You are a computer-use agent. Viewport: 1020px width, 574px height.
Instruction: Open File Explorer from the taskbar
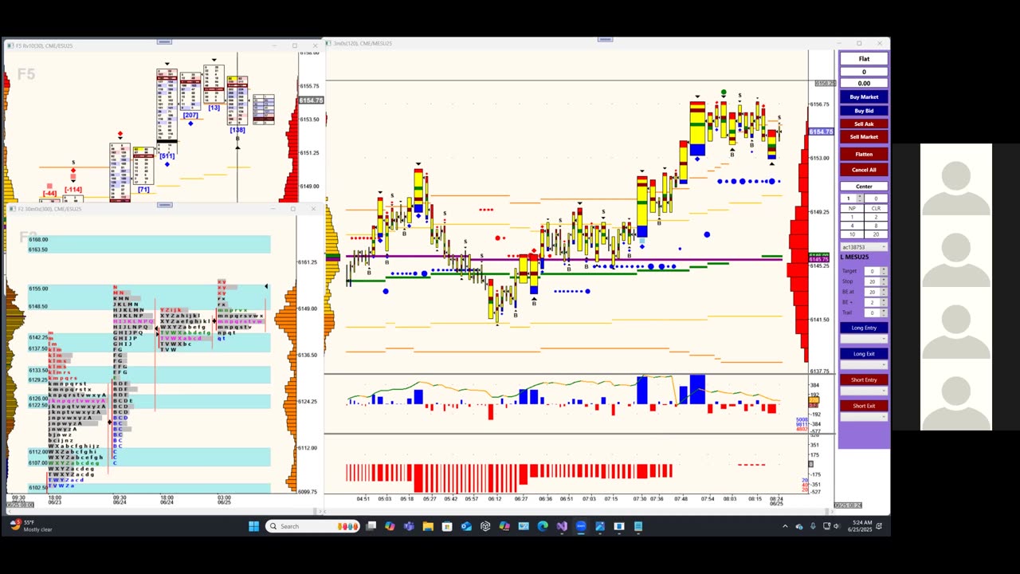tap(428, 526)
